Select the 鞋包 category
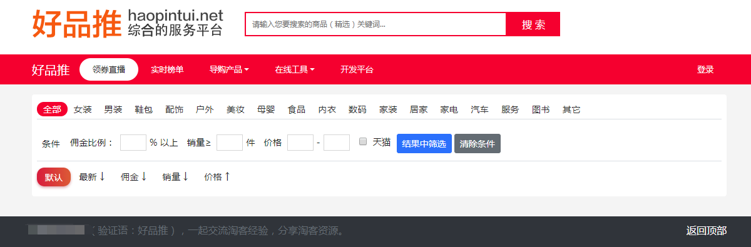 (x=144, y=109)
